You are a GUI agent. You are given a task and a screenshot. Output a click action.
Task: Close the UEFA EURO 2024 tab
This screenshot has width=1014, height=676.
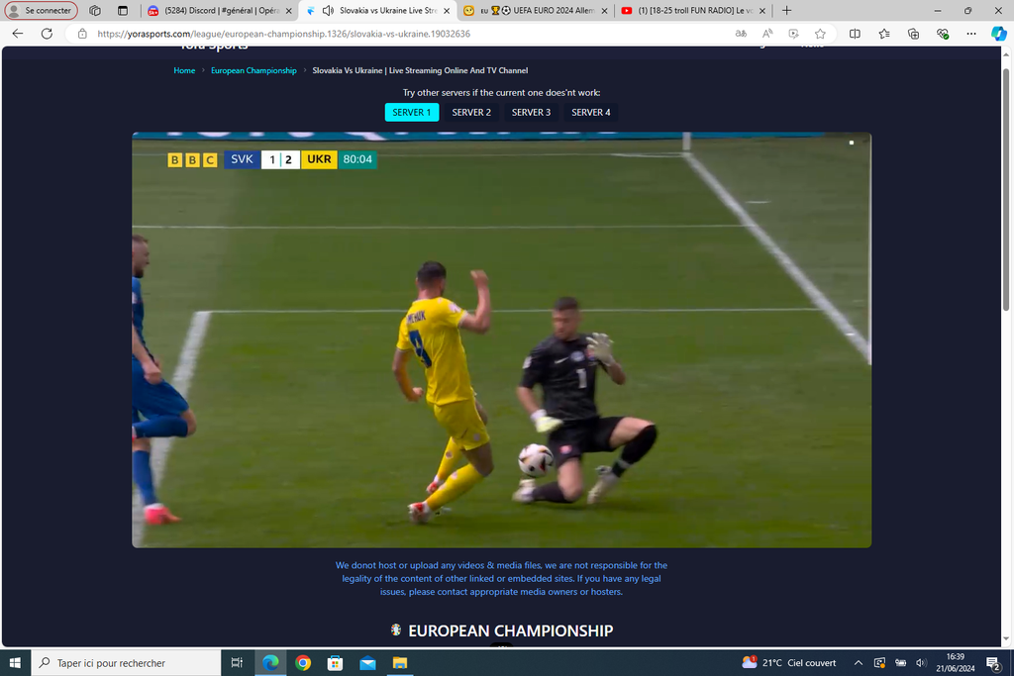[x=605, y=10]
